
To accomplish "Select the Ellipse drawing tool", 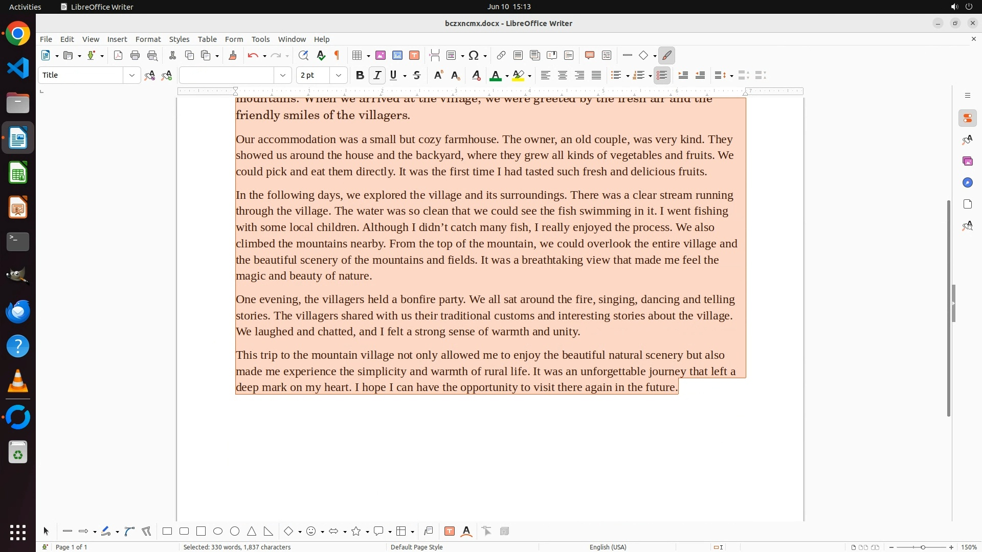I will (218, 531).
